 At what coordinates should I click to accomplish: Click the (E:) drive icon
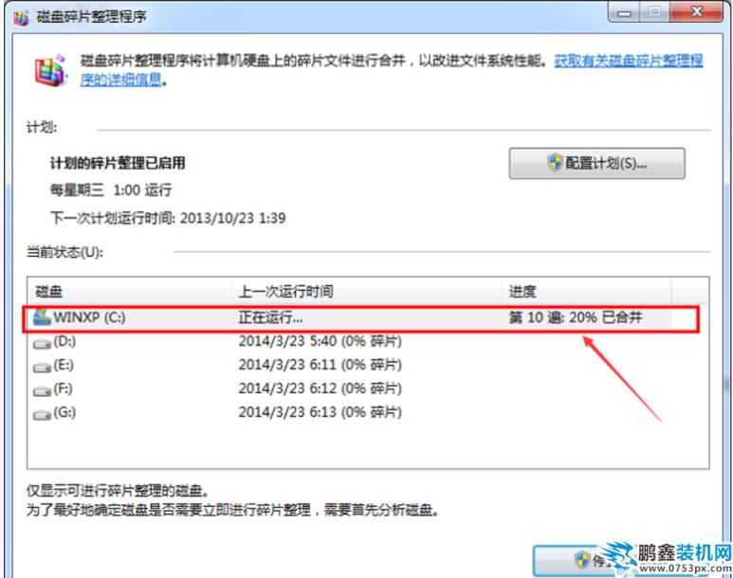point(42,368)
